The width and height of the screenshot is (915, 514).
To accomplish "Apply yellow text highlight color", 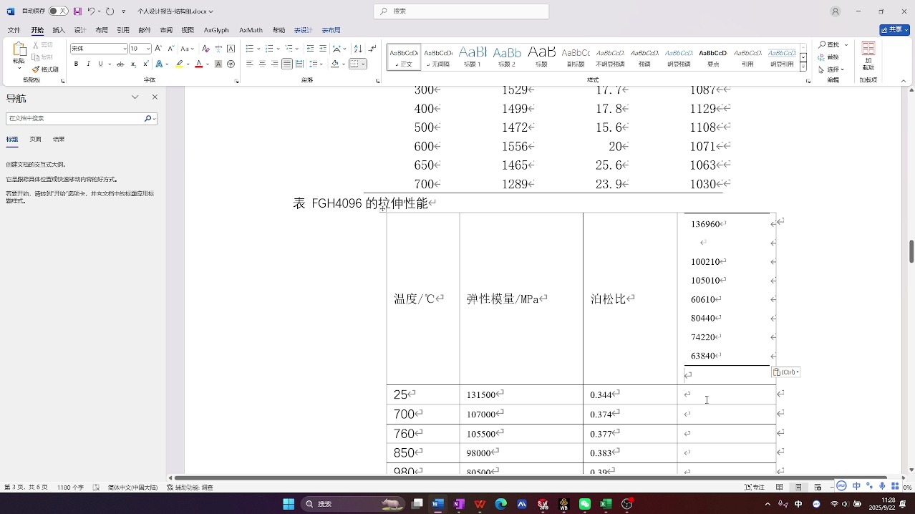I will [x=179, y=64].
